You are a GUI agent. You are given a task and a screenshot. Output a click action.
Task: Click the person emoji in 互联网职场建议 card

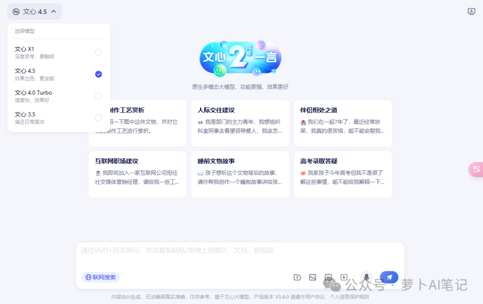pos(98,173)
